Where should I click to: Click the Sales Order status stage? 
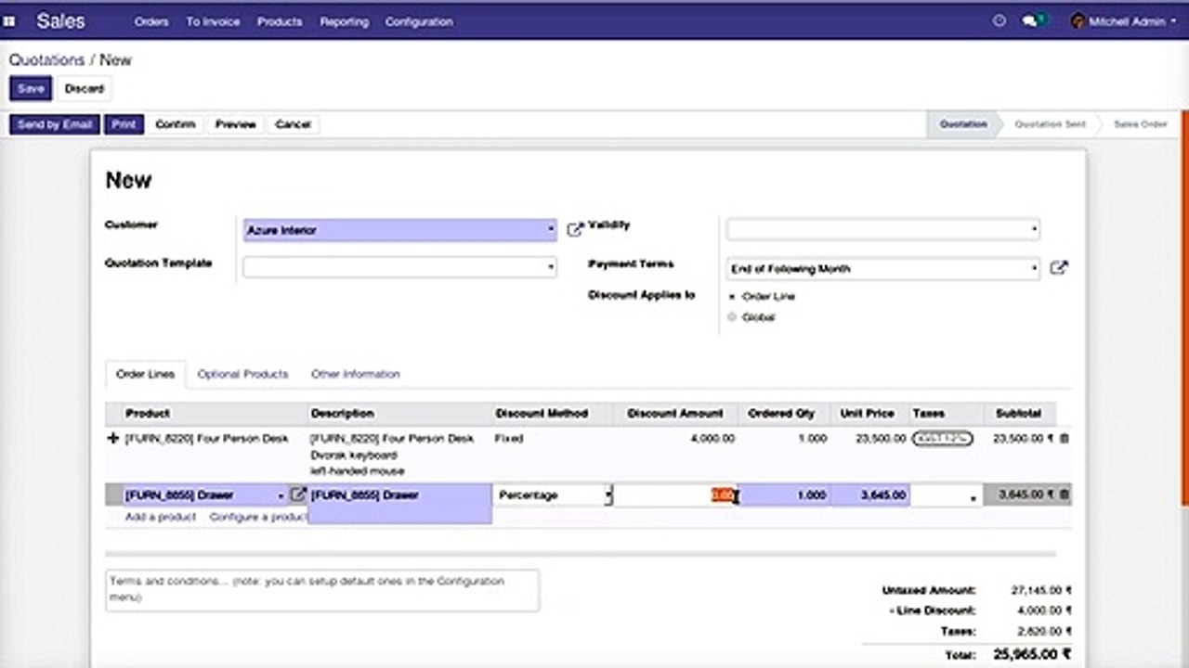[x=1140, y=124]
